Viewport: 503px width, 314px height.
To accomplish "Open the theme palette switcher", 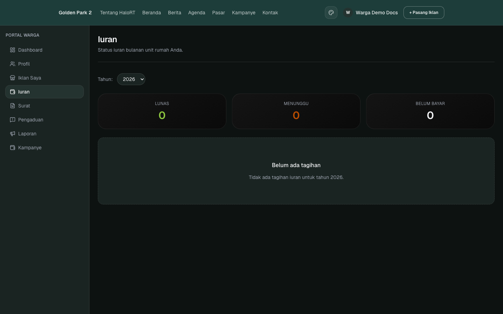I will click(x=331, y=13).
